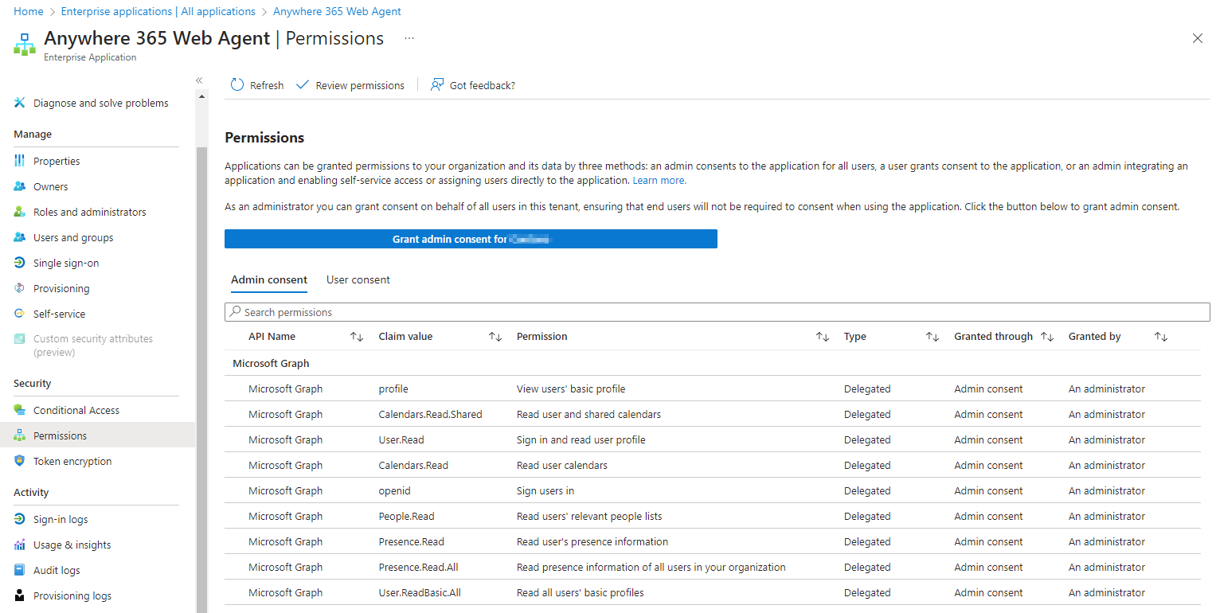Click the Users and groups icon

[x=20, y=237]
